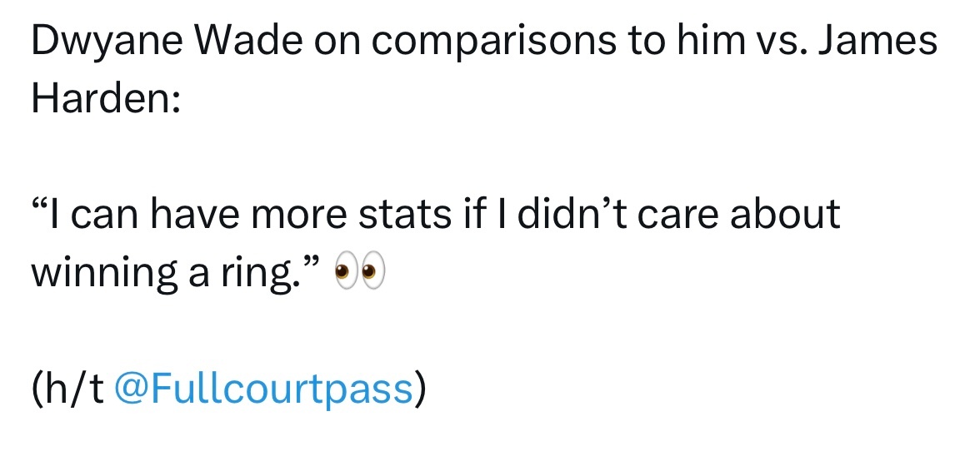Viewport: 975px width, 461px height.
Task: Click the word "stats" in the quote
Action: (405, 215)
